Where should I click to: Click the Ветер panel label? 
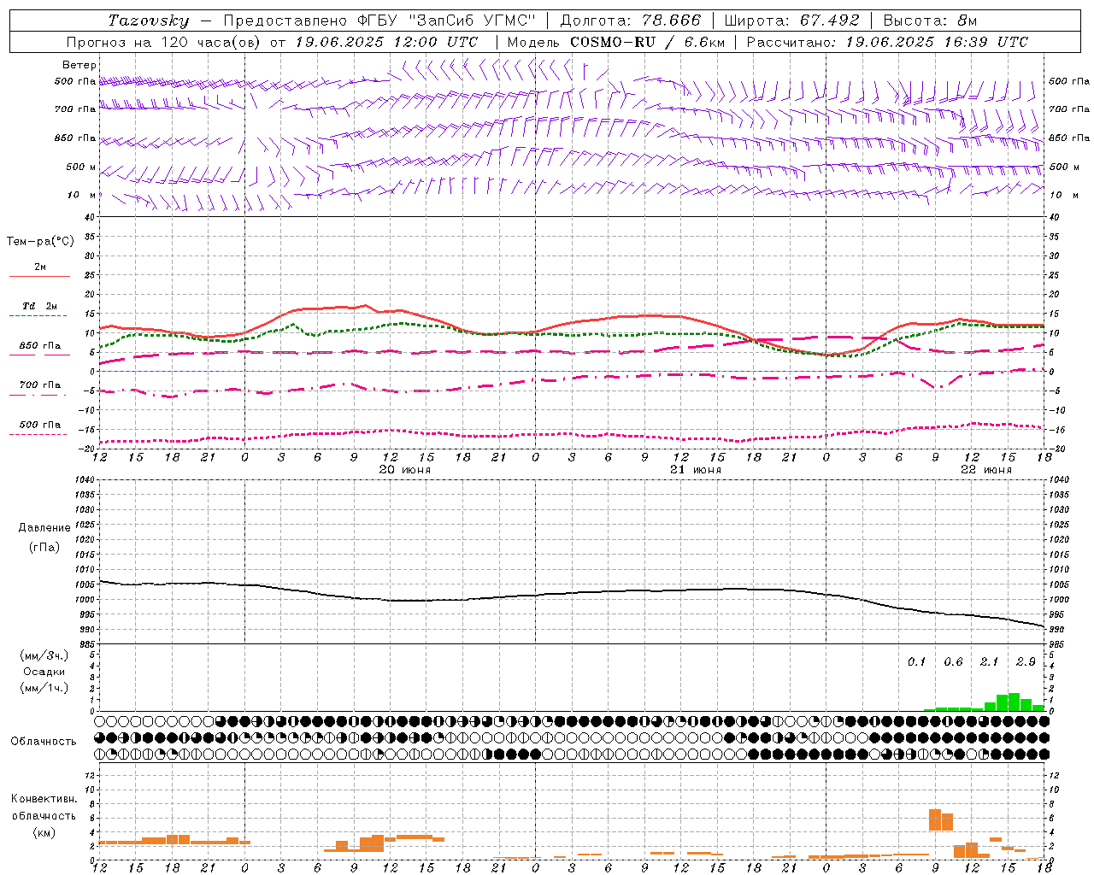click(79, 65)
